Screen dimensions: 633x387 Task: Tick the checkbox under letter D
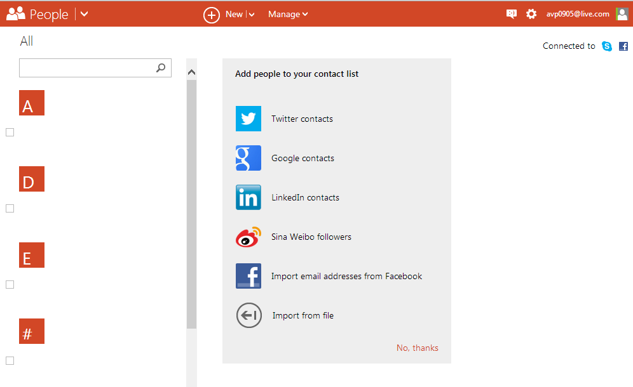pos(10,208)
